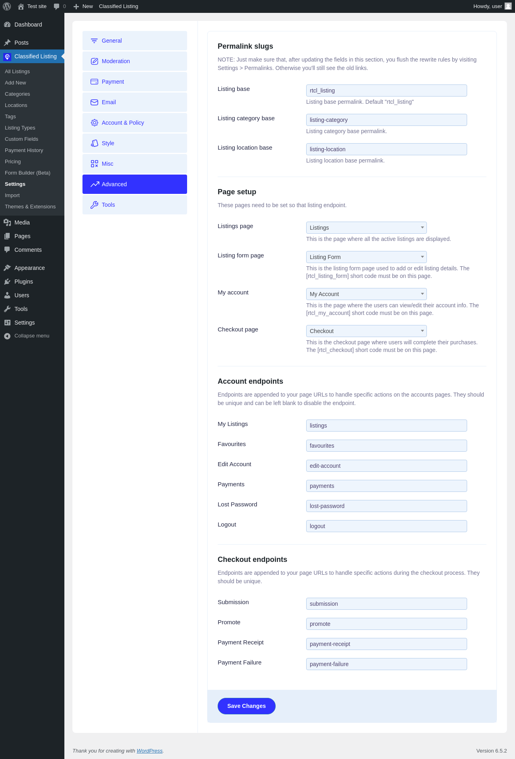
Task: Switch to the Payment settings tab
Action: coord(135,82)
